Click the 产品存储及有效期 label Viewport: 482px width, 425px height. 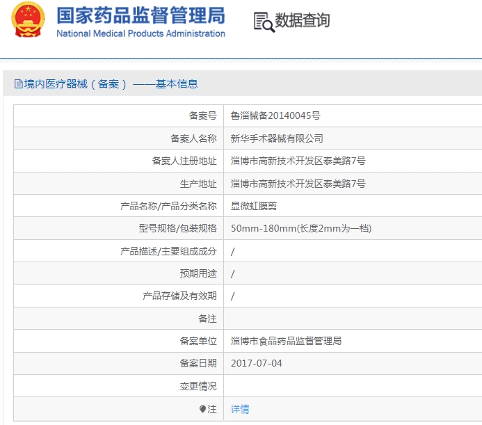(x=179, y=296)
